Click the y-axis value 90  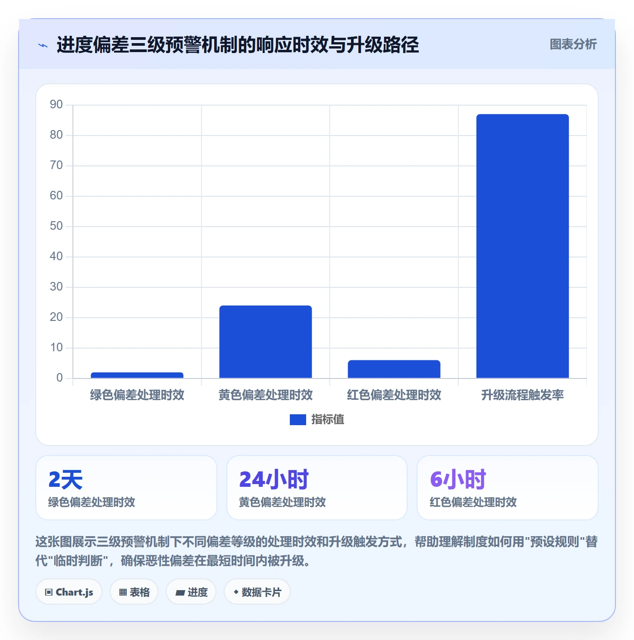coord(56,105)
